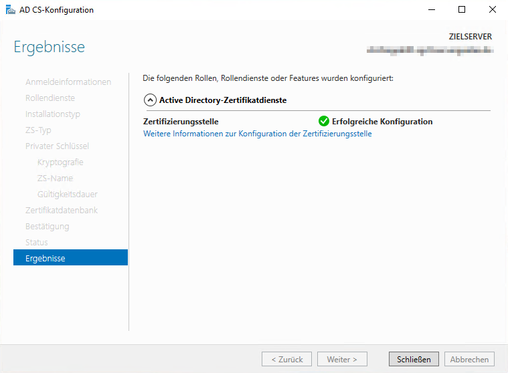Screen dimensions: 508x373
Task: Click the green success checkmark icon
Action: click(324, 121)
